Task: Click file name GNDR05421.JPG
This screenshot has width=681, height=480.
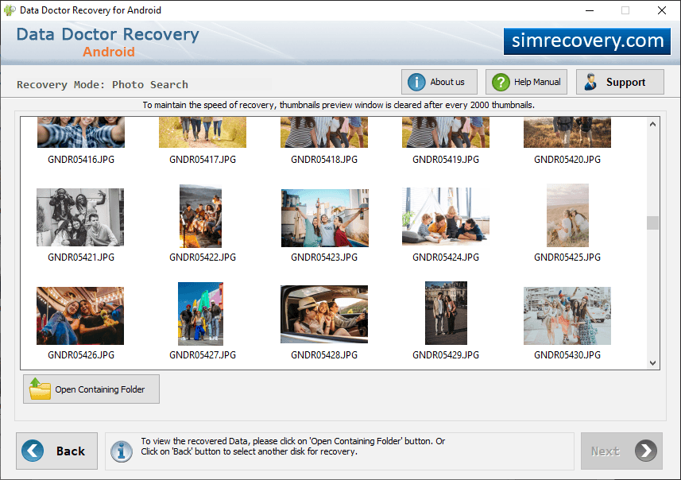Action: (81, 257)
